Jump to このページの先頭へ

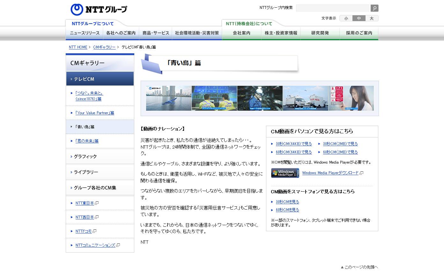pyautogui.click(x=359, y=267)
